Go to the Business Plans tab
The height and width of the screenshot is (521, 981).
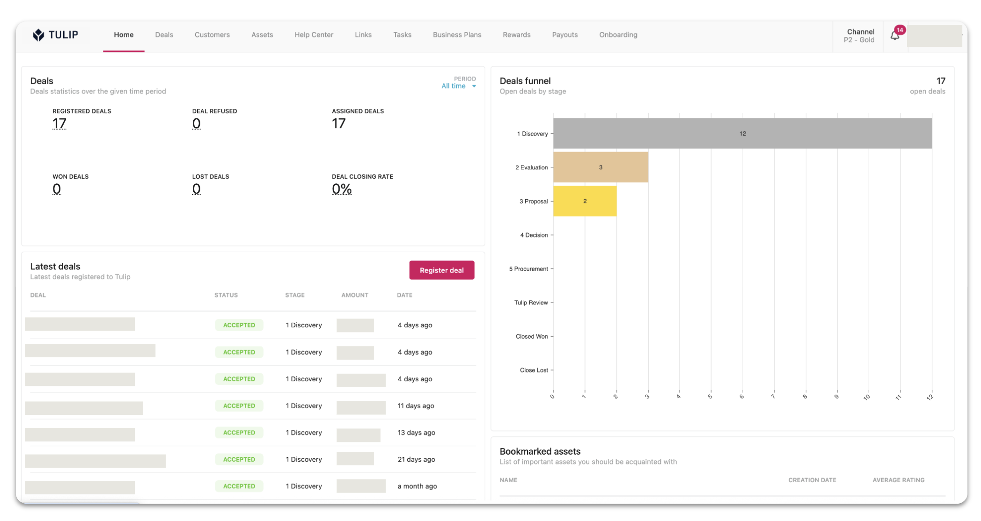(x=457, y=35)
